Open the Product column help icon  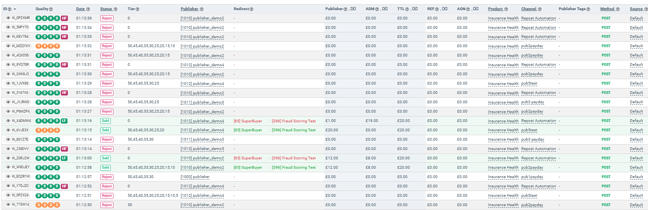506,9
